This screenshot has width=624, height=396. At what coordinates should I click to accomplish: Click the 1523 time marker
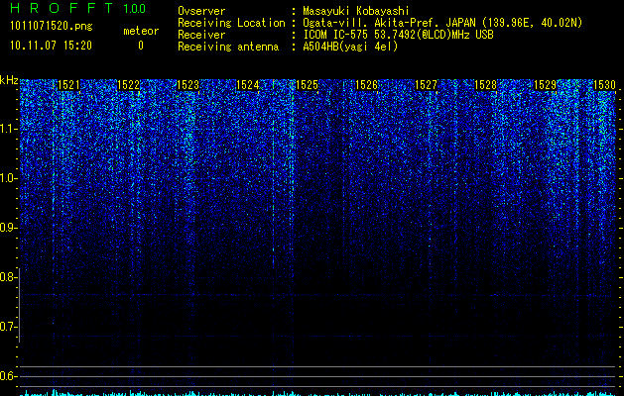tap(187, 85)
